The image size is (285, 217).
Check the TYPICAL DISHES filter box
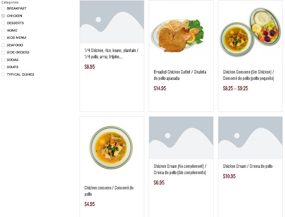pyautogui.click(x=3, y=74)
